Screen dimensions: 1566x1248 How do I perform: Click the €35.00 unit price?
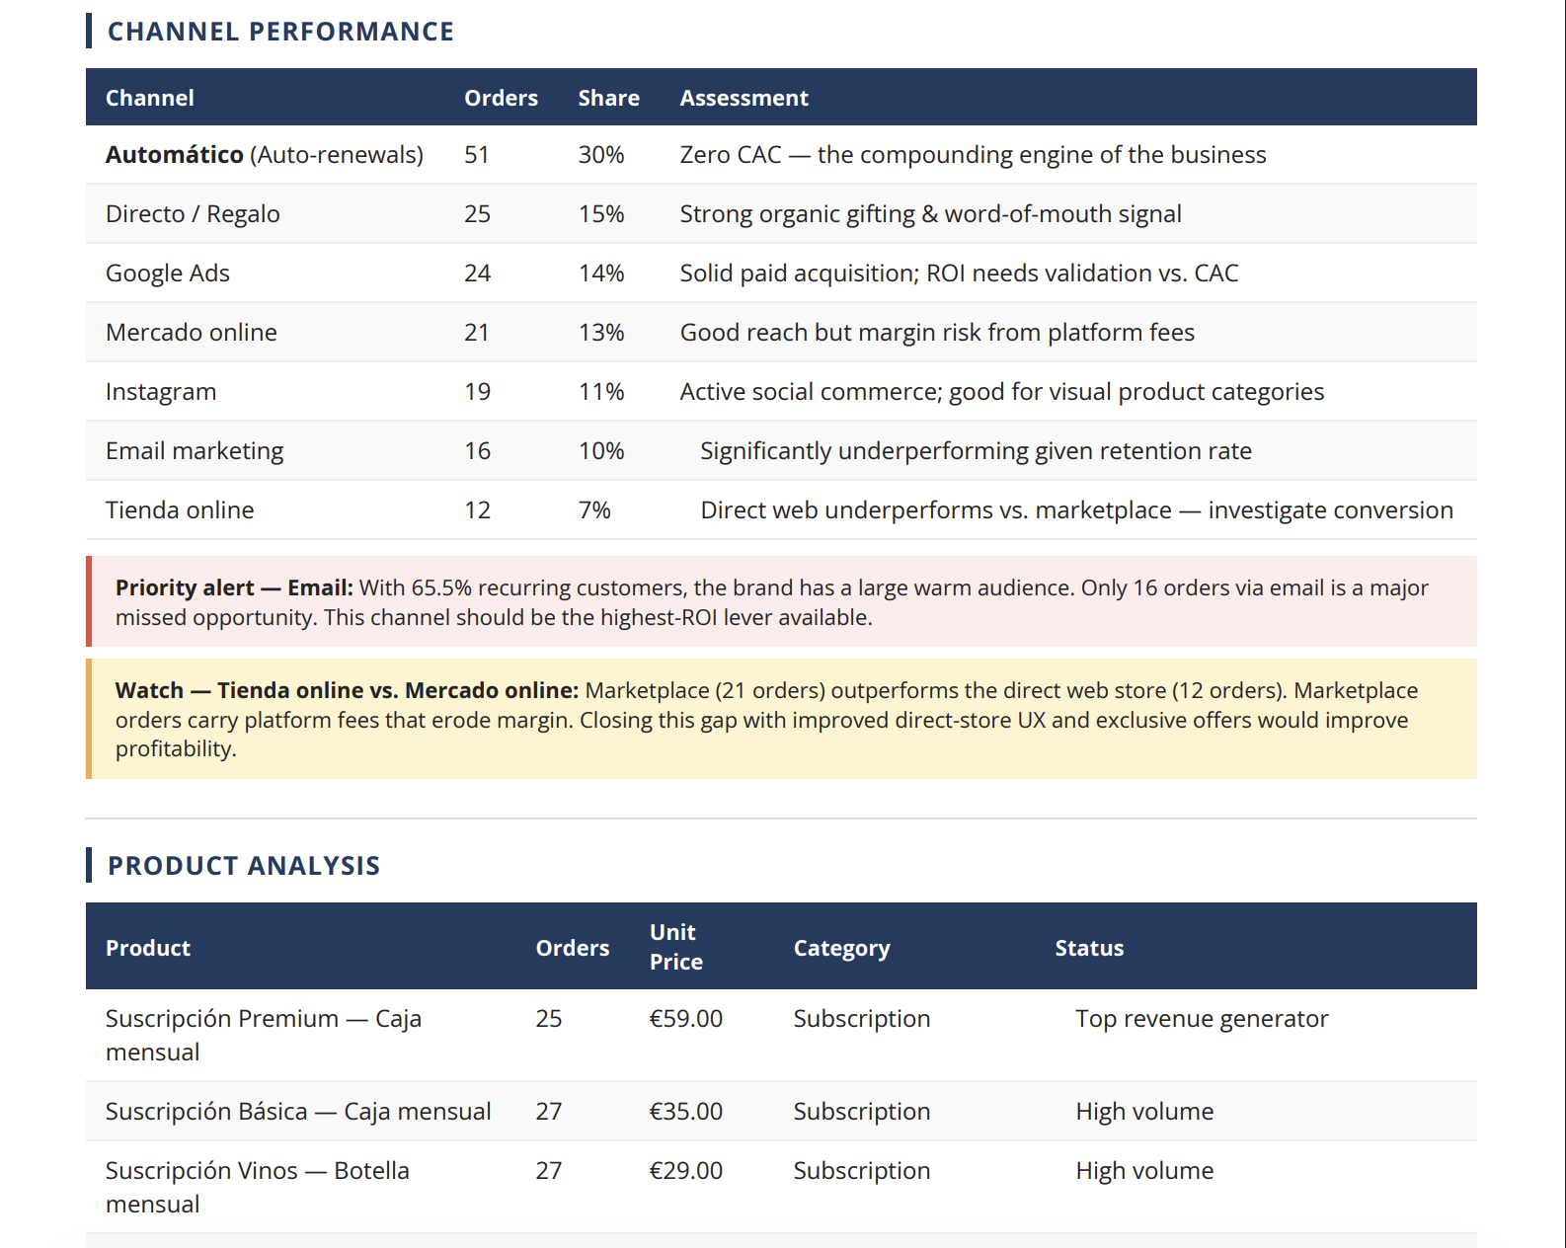pyautogui.click(x=686, y=1112)
